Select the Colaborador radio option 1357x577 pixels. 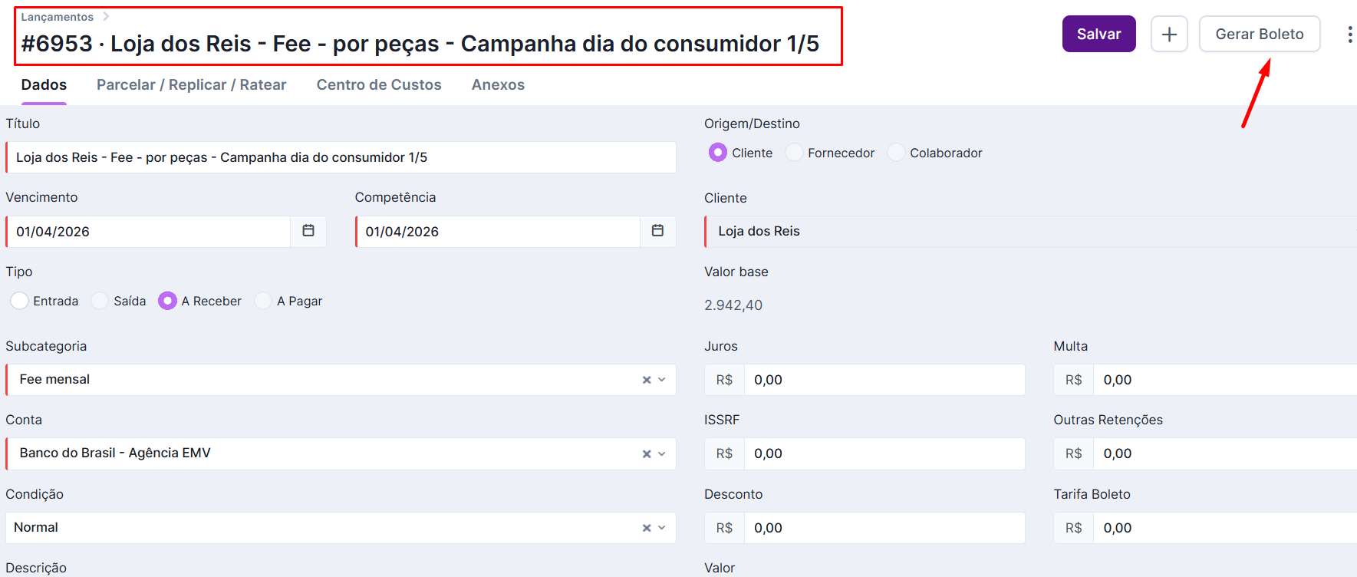(x=897, y=153)
